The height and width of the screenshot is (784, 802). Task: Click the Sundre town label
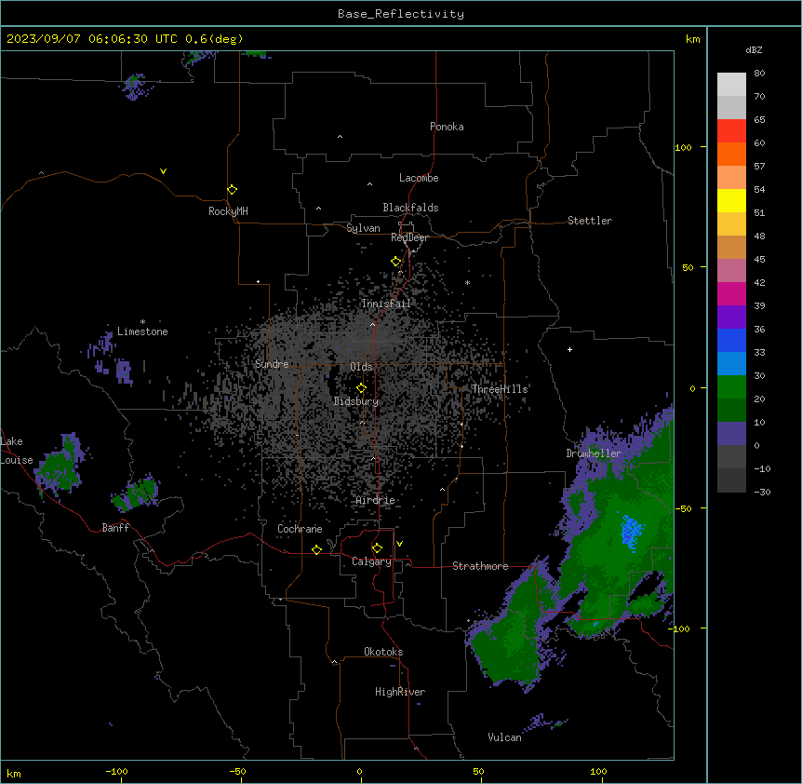(x=272, y=364)
